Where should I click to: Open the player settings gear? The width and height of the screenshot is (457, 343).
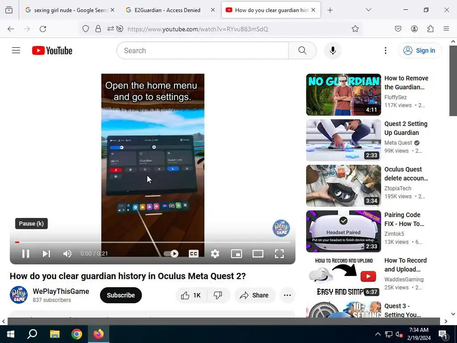click(215, 254)
